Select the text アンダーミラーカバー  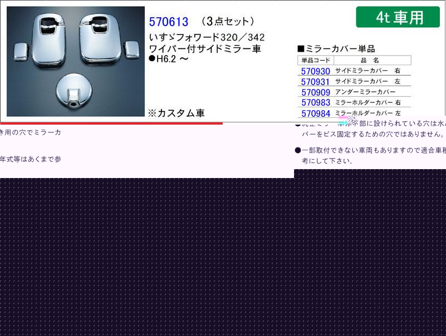[x=365, y=92]
